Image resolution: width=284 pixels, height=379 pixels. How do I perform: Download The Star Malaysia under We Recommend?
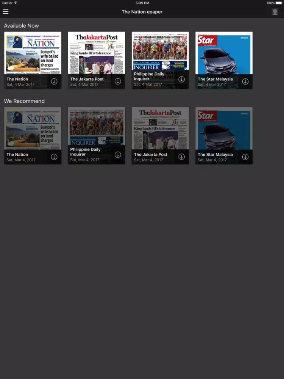245,157
